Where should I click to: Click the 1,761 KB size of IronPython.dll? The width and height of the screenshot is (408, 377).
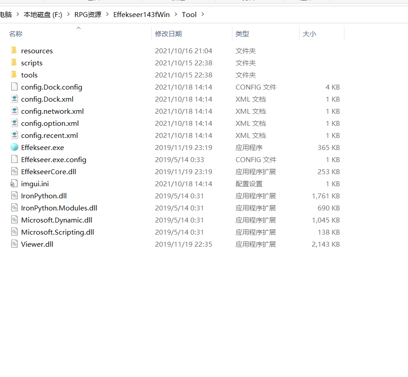(326, 196)
